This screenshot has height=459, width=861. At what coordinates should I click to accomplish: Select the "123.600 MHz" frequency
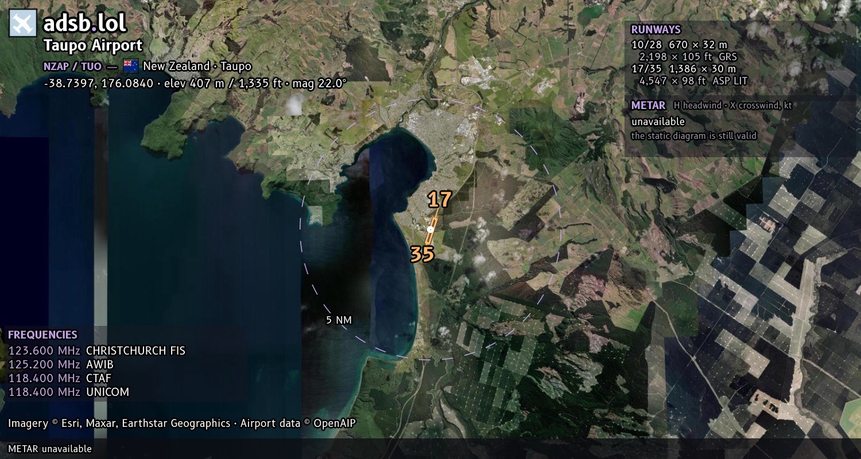coord(44,351)
